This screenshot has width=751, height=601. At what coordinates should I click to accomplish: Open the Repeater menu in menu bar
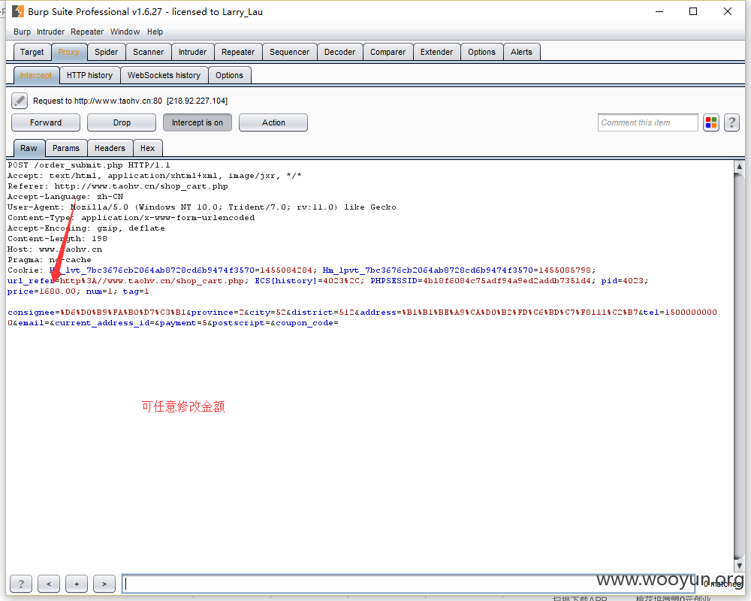87,32
